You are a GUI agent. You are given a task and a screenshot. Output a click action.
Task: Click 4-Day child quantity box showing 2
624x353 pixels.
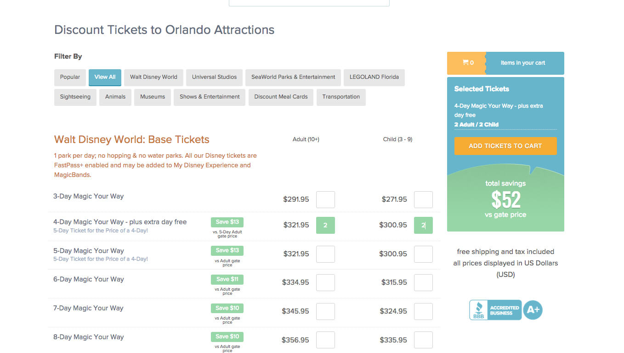point(423,225)
